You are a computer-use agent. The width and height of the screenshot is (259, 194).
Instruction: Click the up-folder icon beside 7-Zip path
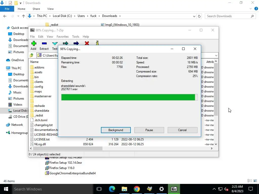pyautogui.click(x=32, y=55)
